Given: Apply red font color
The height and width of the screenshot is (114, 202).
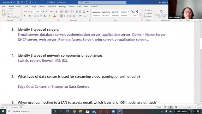Looking at the screenshot, I should click(55, 16).
